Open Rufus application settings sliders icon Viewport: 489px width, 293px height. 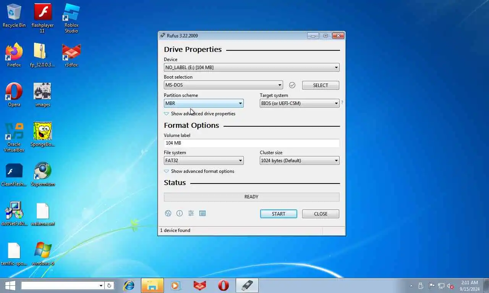(191, 213)
